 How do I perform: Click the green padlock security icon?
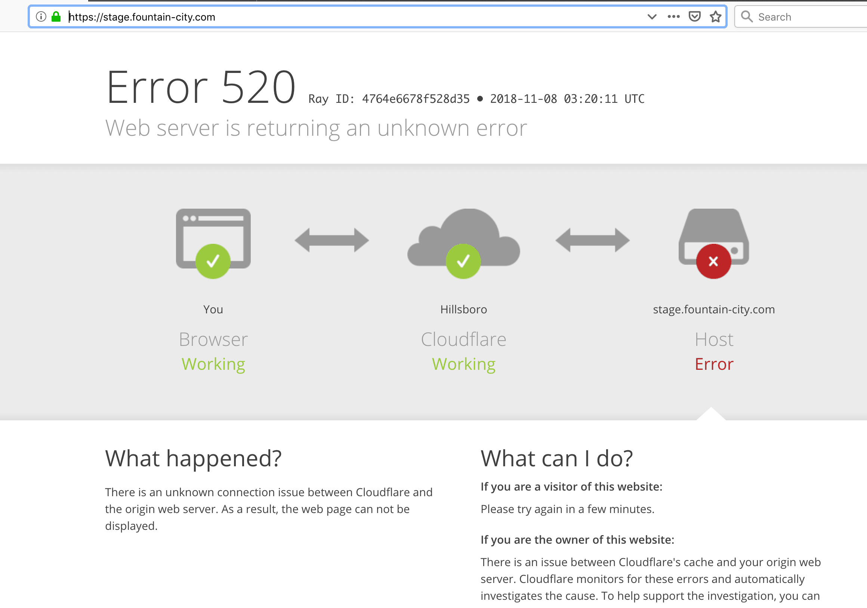pos(56,16)
